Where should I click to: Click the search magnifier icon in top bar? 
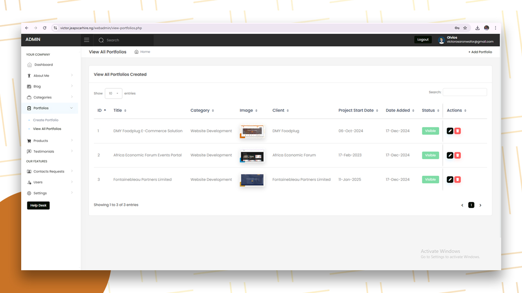tap(101, 40)
